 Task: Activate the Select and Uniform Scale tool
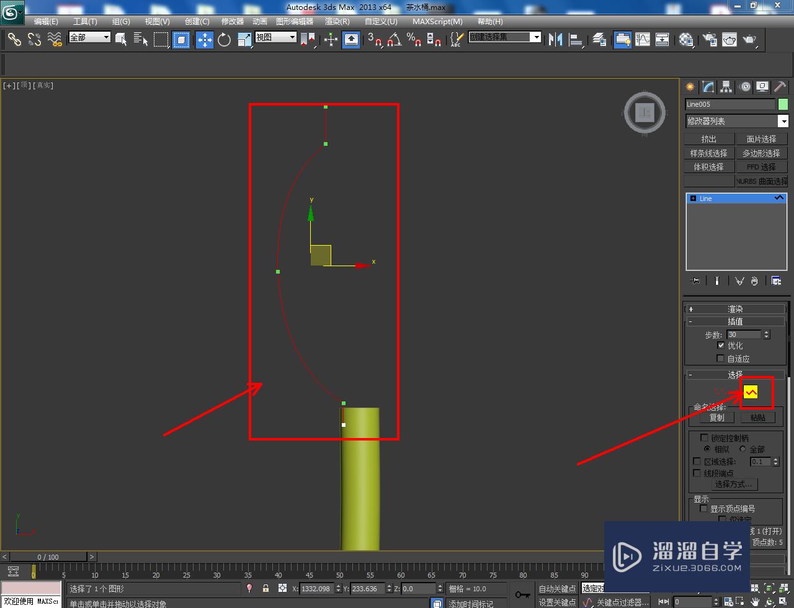click(x=244, y=39)
